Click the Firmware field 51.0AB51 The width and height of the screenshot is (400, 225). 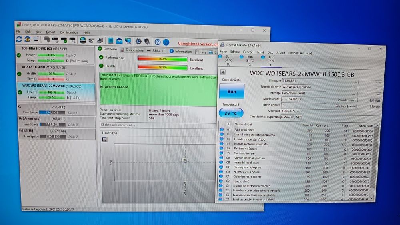click(304, 80)
